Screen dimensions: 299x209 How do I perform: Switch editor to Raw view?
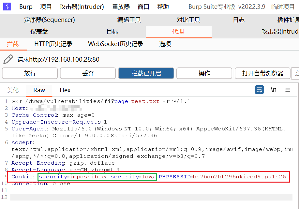[39, 90]
